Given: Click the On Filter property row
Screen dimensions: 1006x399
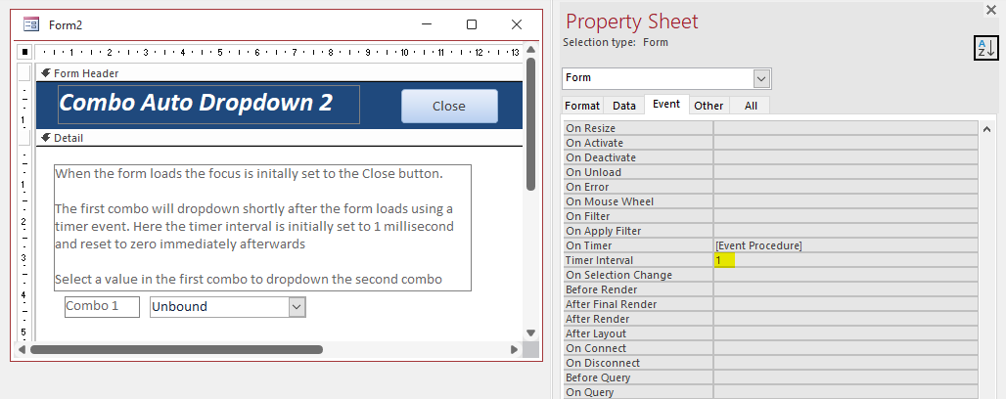Looking at the screenshot, I should coord(770,216).
